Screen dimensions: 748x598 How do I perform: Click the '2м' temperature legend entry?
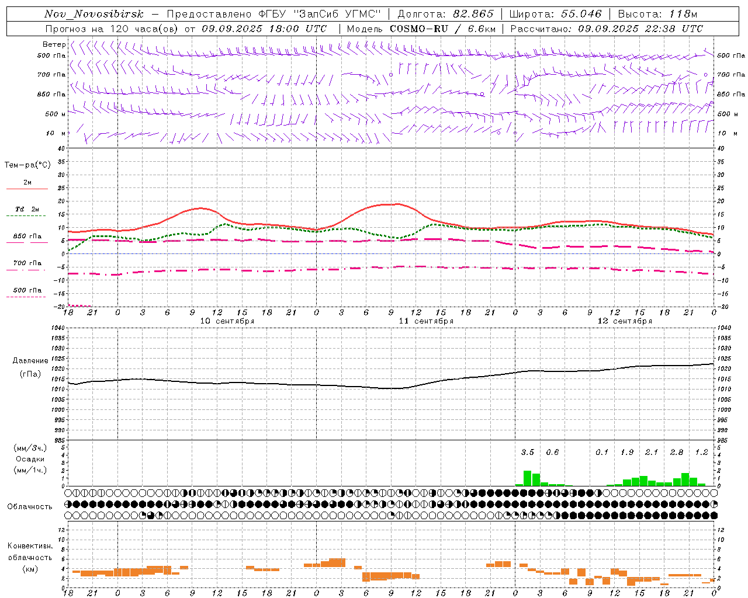click(27, 182)
